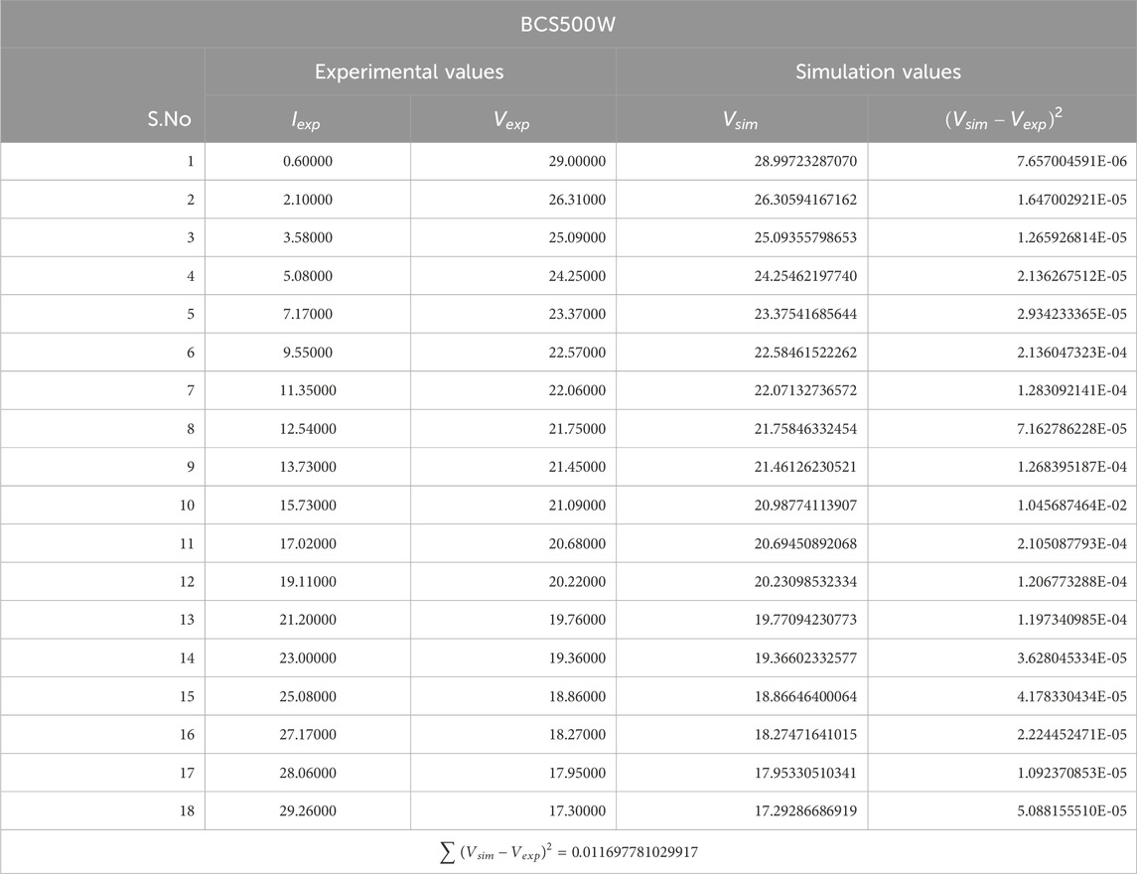This screenshot has width=1137, height=874.
Task: Click the BCS500W table title
Action: pos(568,25)
